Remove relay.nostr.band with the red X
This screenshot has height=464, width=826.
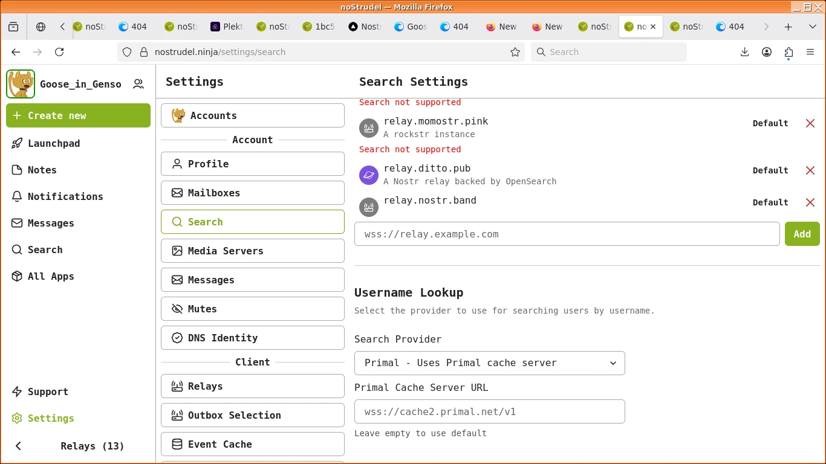click(810, 202)
